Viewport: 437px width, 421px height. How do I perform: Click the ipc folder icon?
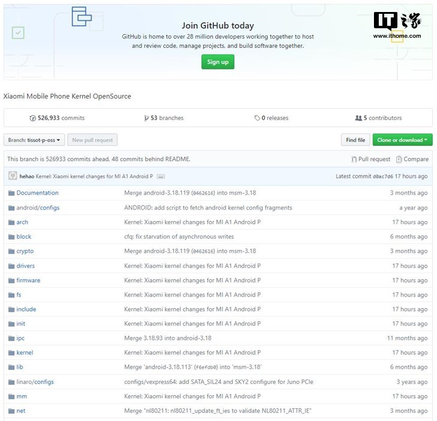pyautogui.click(x=11, y=339)
